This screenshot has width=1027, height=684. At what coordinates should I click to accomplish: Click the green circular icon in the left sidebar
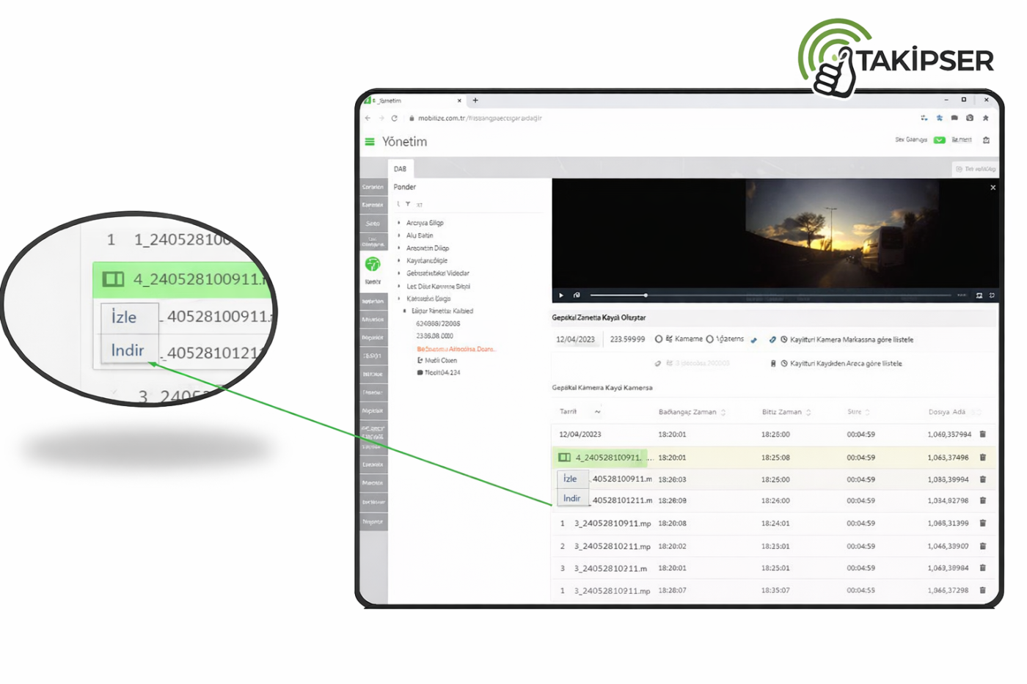pyautogui.click(x=373, y=264)
